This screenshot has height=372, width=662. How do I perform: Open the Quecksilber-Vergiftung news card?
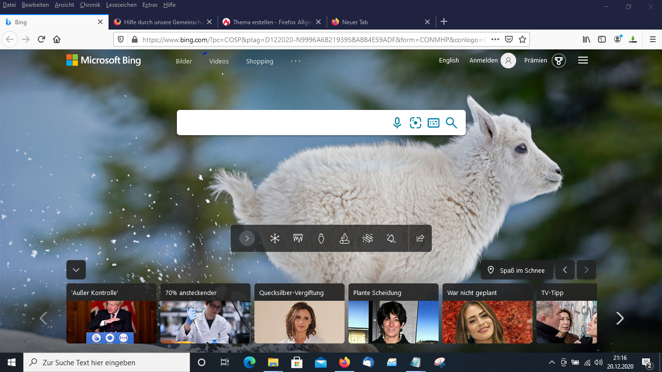(x=299, y=313)
